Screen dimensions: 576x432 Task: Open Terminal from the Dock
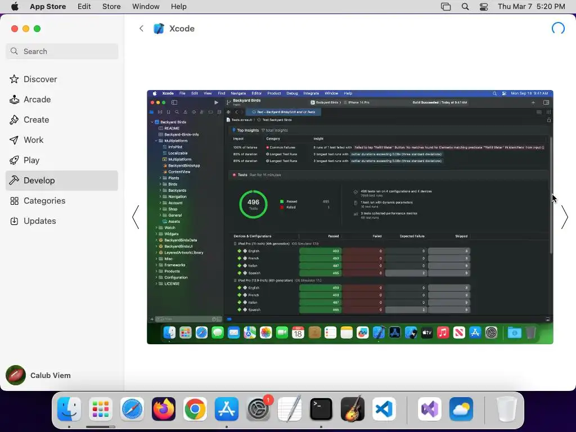pyautogui.click(x=321, y=409)
